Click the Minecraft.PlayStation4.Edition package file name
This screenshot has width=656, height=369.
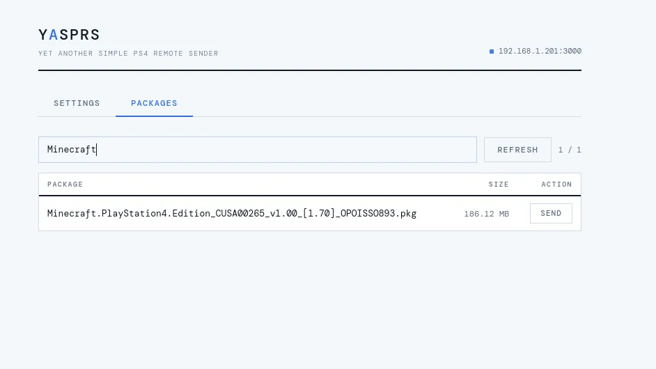click(232, 213)
